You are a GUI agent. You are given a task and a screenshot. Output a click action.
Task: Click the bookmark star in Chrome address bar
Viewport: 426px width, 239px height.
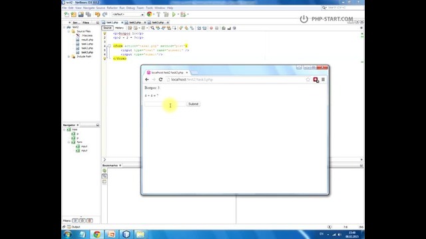pos(308,80)
